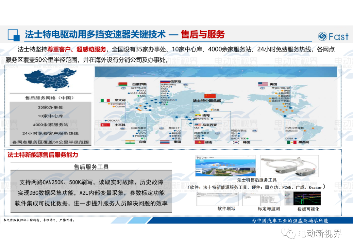Image resolution: width=353 pixels, height=249 pixels.
Task: Select the line 软件集成可视化数据
Action: pos(91,203)
